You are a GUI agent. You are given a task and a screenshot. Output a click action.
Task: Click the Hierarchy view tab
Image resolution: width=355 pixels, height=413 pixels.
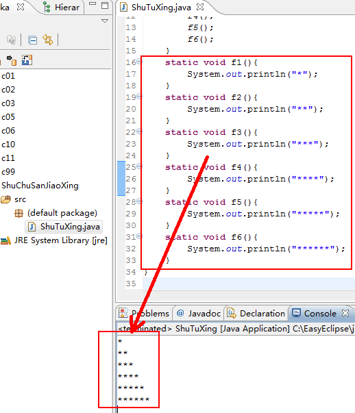(62, 7)
